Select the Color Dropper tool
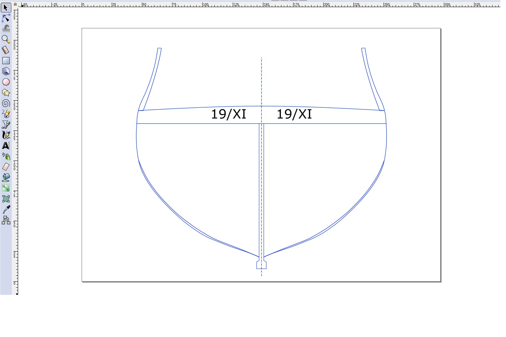 (x=6, y=209)
